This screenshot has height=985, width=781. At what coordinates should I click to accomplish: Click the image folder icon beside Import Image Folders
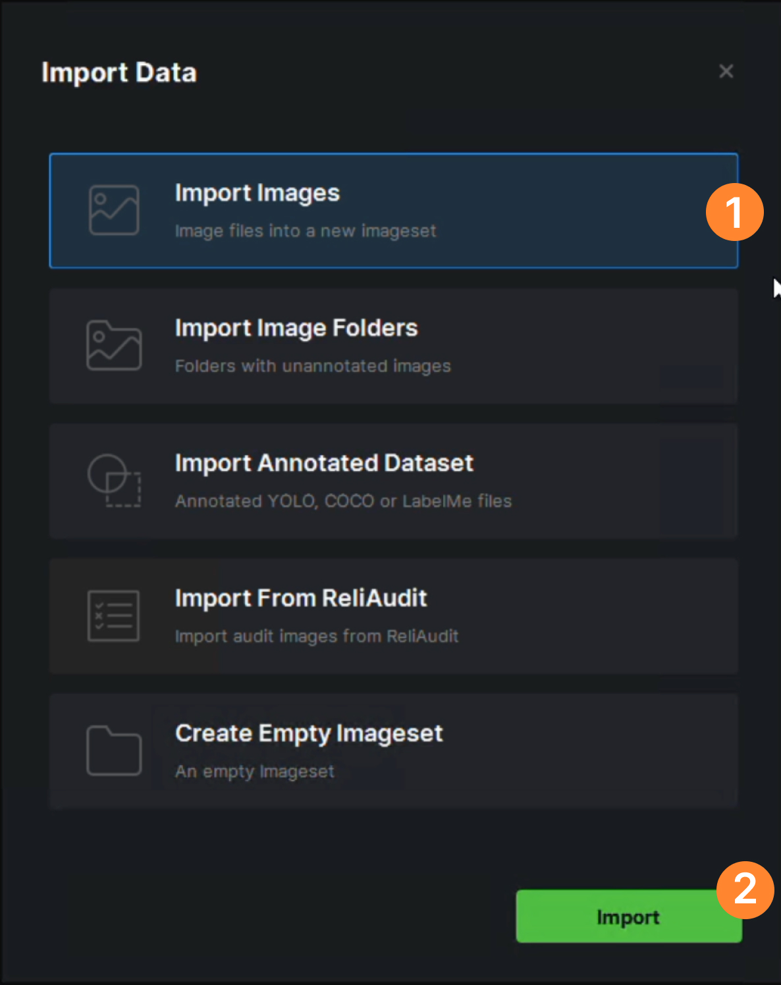(114, 345)
